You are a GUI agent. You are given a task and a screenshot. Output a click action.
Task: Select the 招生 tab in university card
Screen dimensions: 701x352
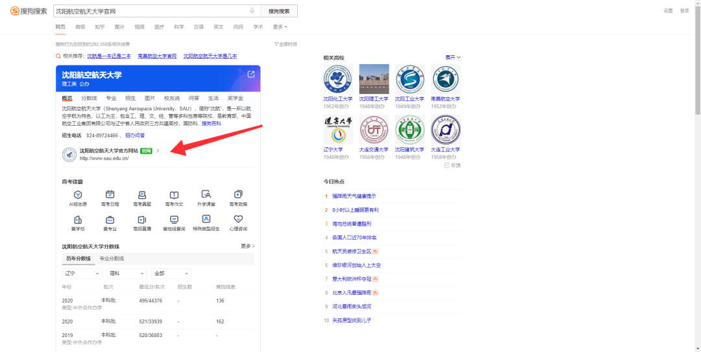[130, 99]
